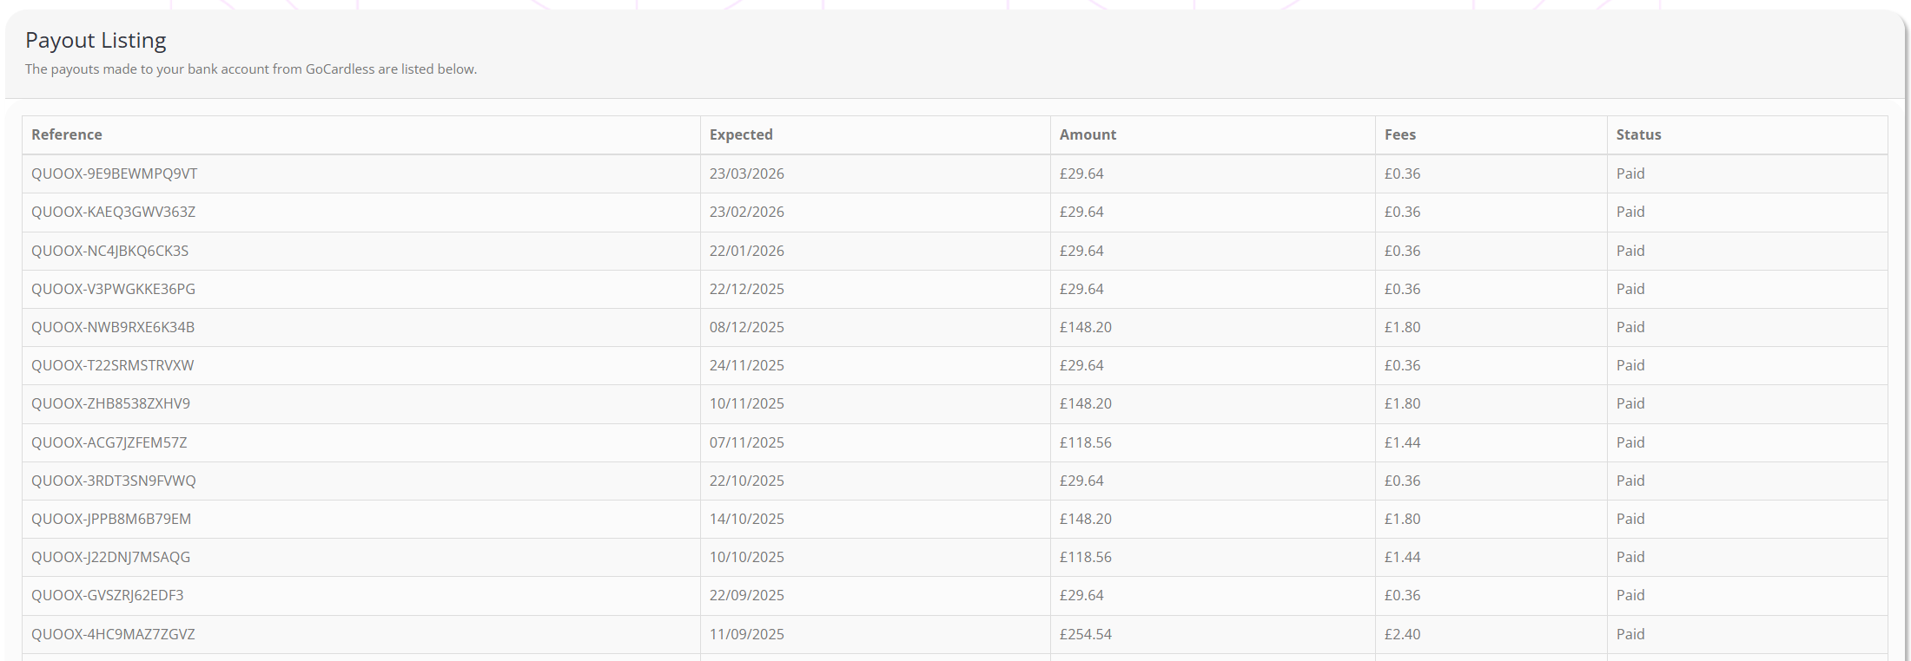Select the expected date 22/09/2025

click(746, 595)
